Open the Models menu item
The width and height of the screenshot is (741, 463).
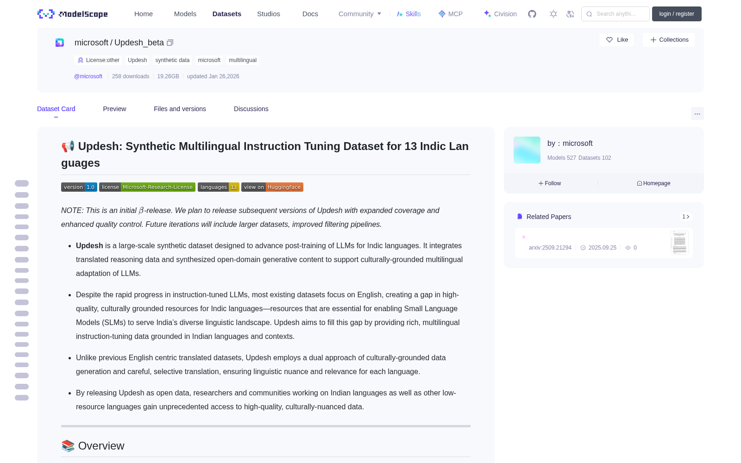(x=185, y=14)
